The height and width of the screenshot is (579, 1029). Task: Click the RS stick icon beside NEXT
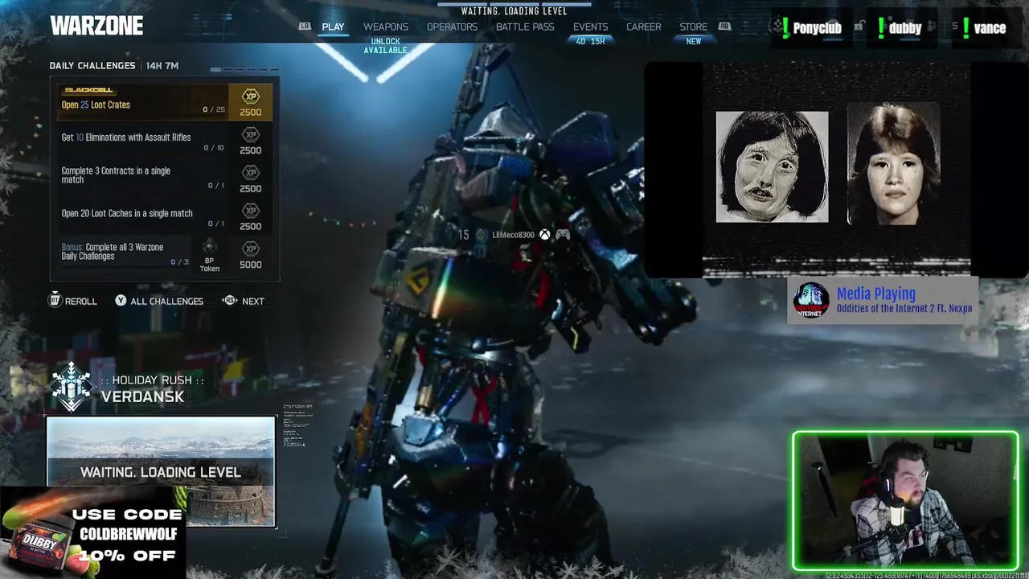pos(229,300)
